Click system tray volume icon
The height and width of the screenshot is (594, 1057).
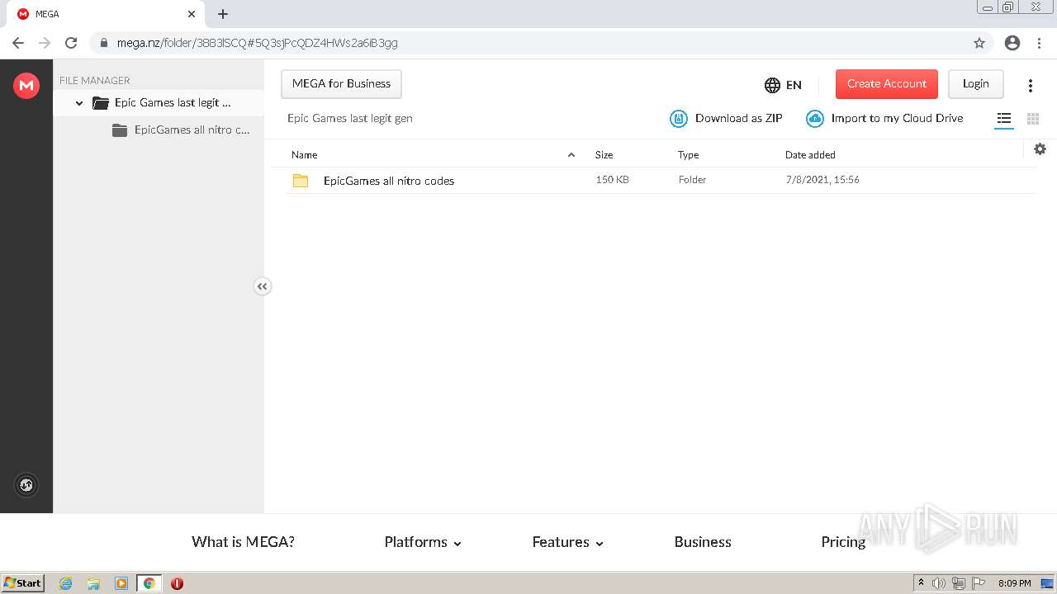939,583
